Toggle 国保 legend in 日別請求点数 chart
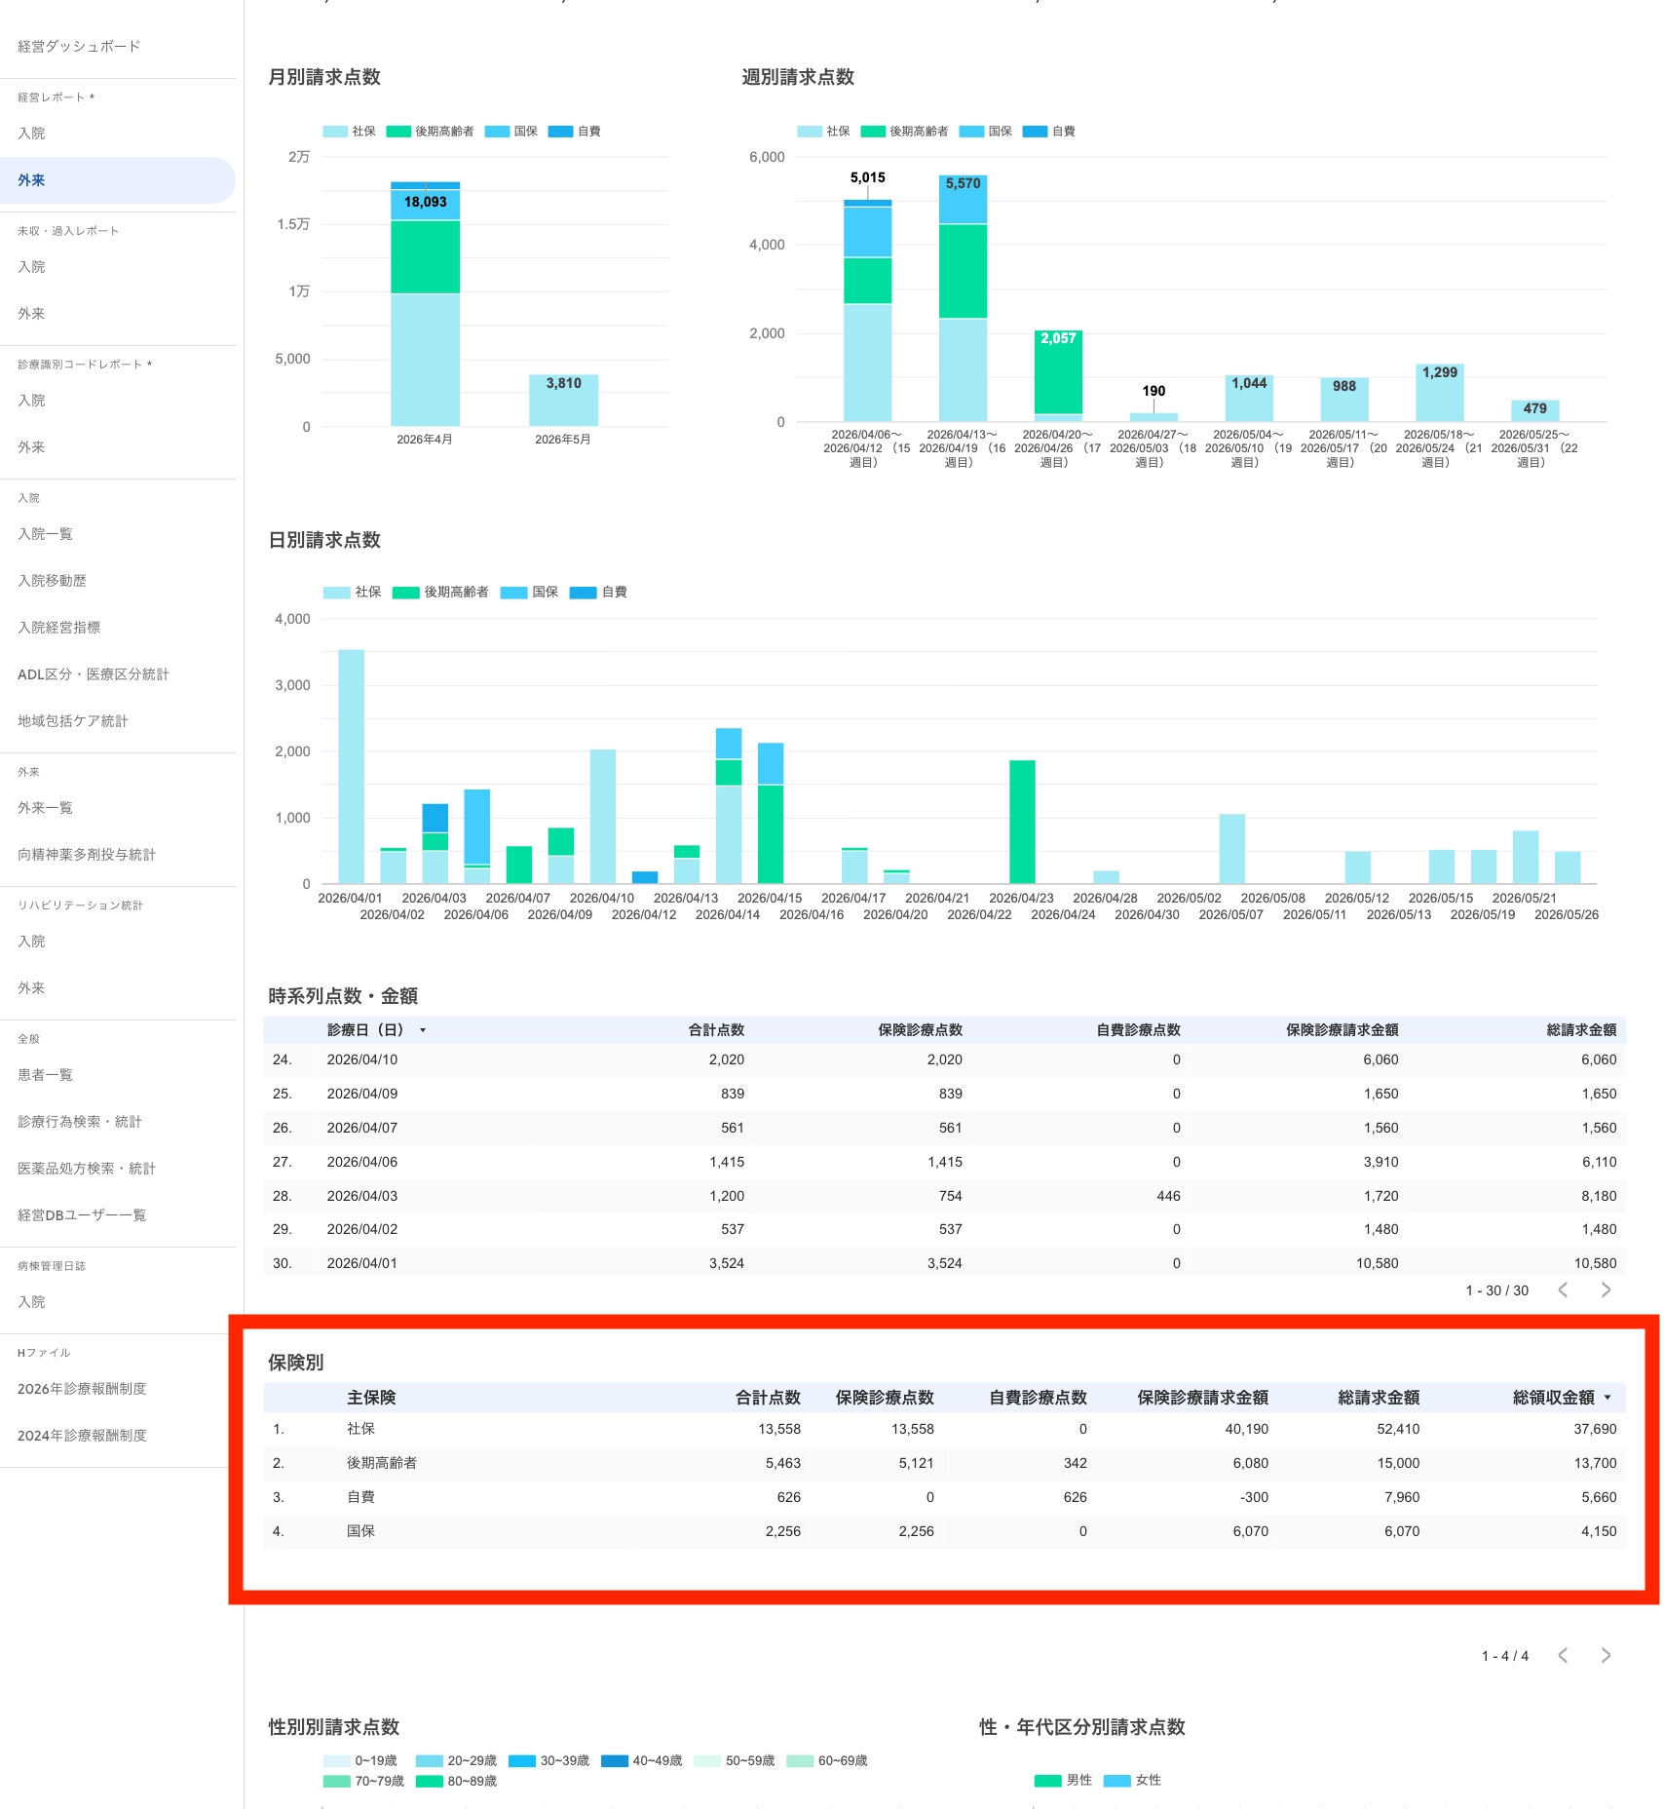This screenshot has width=1664, height=1809. (x=529, y=592)
